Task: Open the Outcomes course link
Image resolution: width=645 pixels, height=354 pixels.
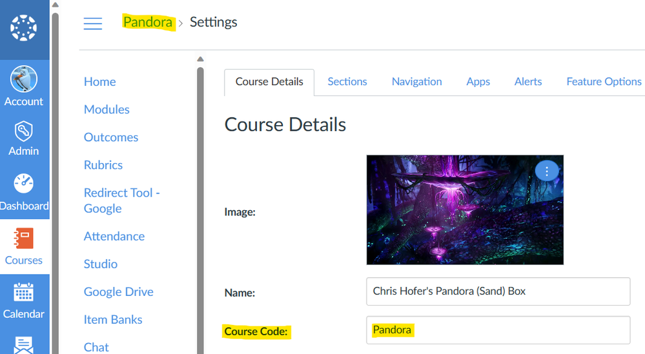Action: (111, 137)
